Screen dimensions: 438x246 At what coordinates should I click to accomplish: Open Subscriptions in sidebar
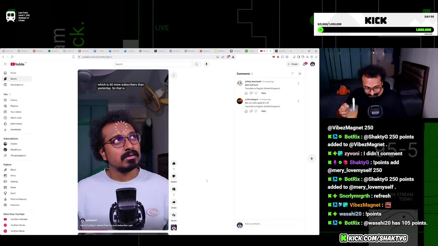tap(16, 85)
